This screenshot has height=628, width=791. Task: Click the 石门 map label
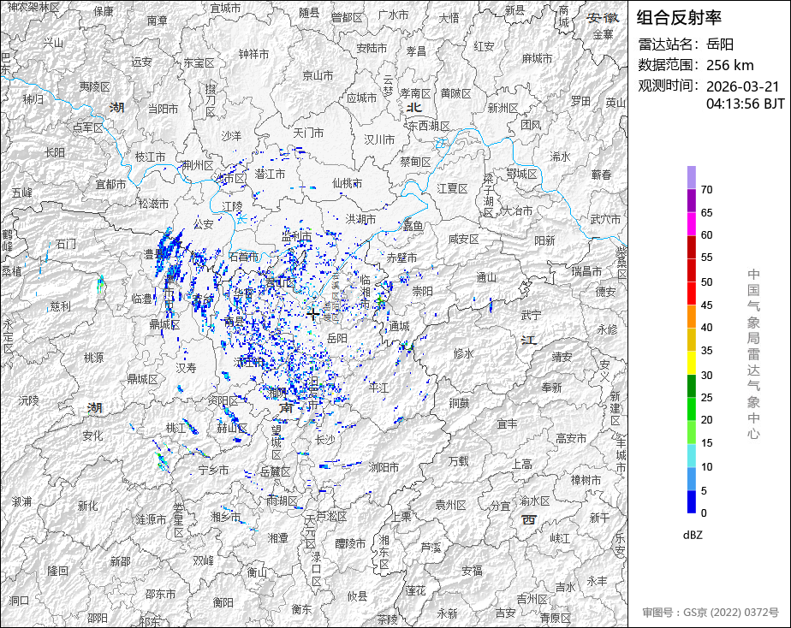click(66, 245)
